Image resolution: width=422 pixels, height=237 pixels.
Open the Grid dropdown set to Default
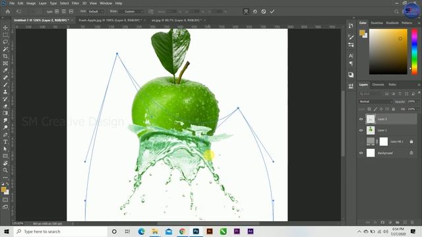coord(96,12)
